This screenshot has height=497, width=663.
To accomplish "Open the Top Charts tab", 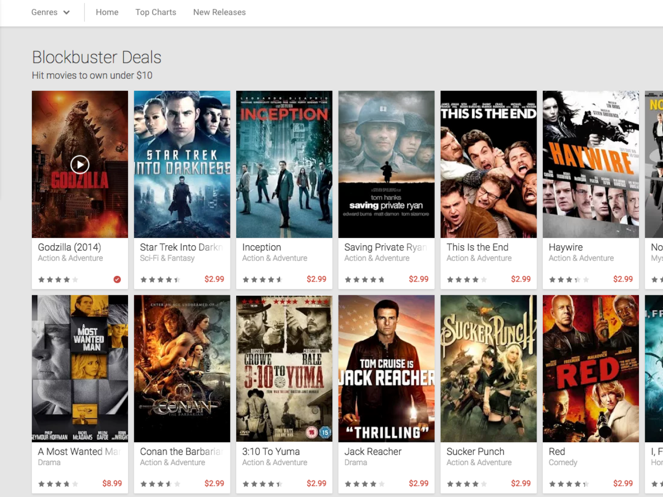I will point(155,12).
